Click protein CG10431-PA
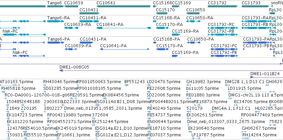283x140 pixels. pos(93,39)
